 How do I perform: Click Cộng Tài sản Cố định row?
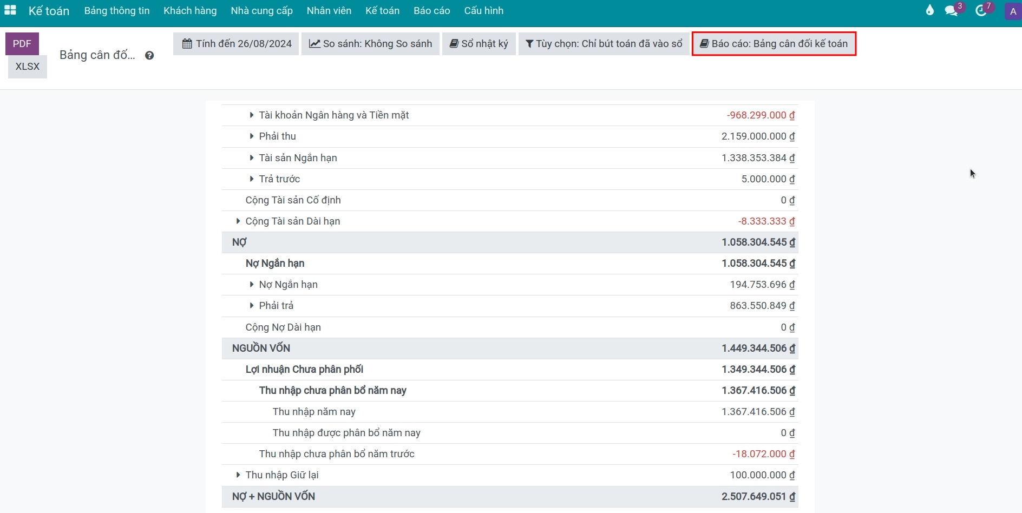[x=509, y=200]
